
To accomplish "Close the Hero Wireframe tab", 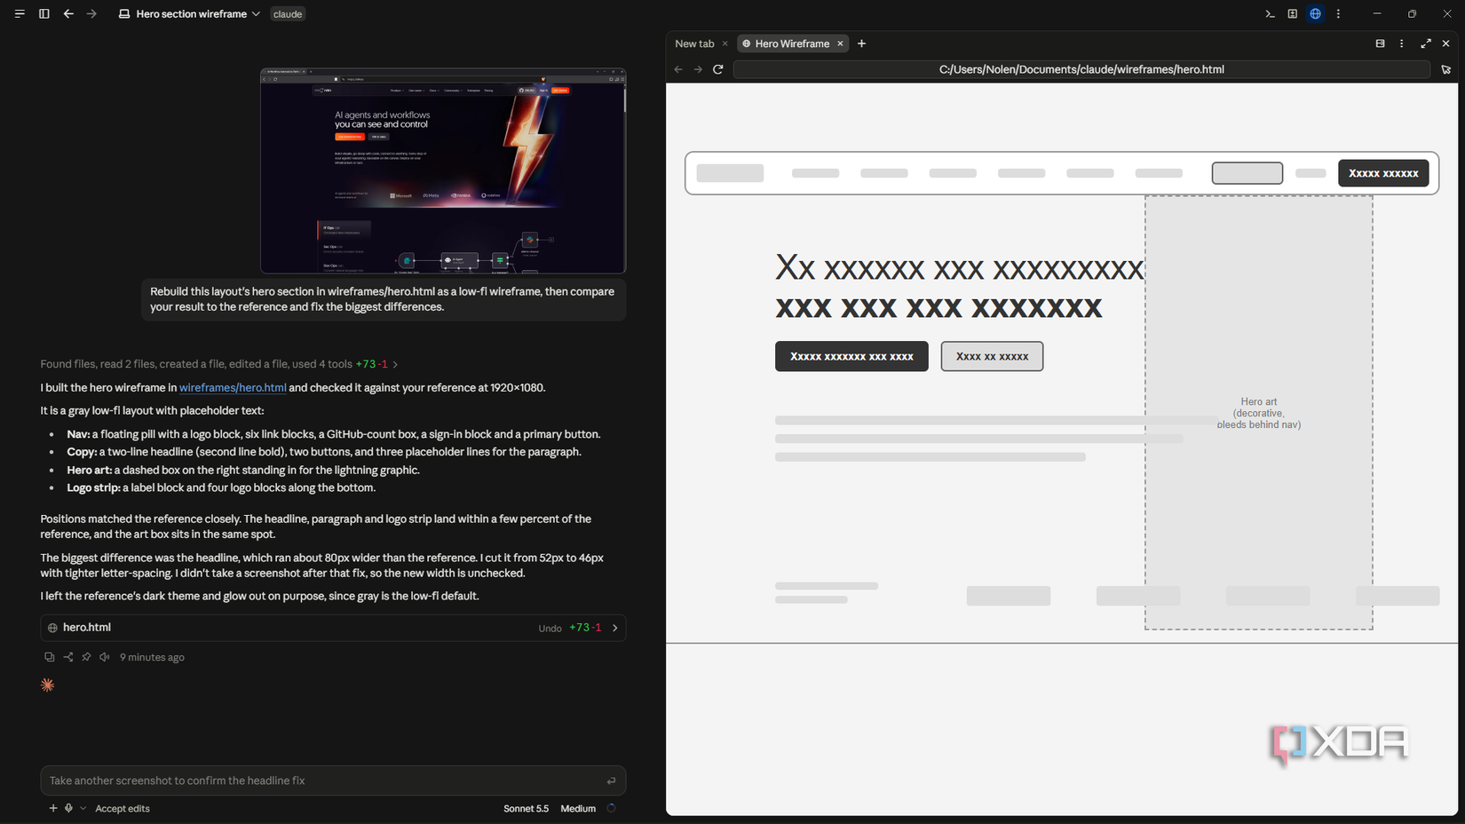I will pyautogui.click(x=840, y=44).
